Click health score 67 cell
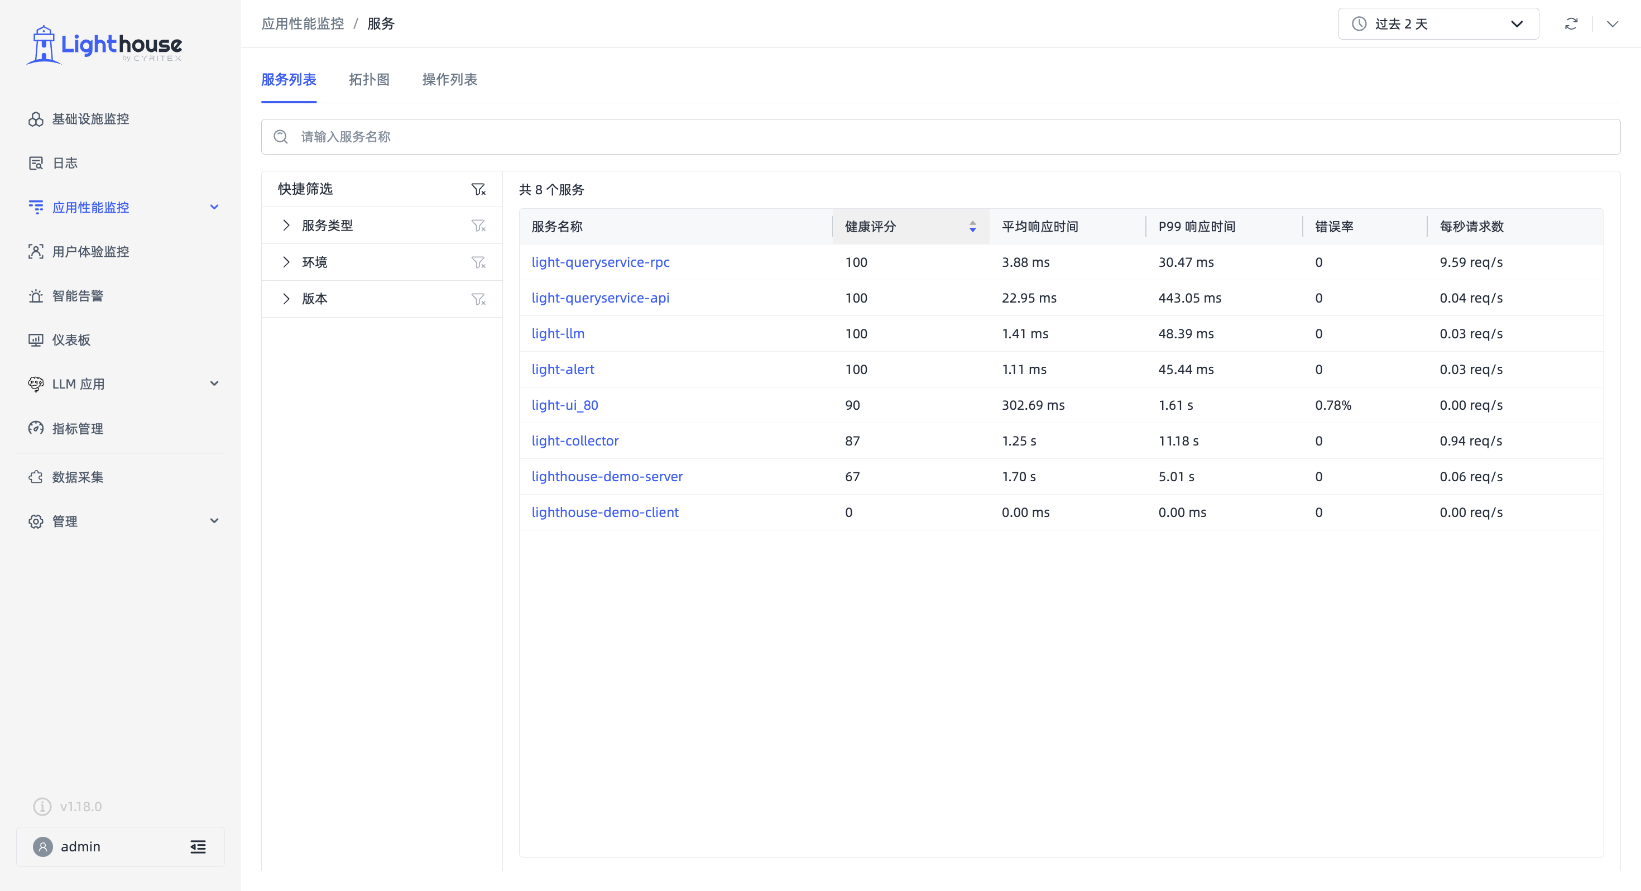Screen dimensions: 1641x891 pyautogui.click(x=852, y=476)
